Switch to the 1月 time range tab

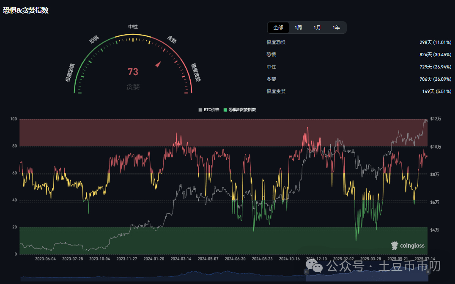tap(317, 27)
